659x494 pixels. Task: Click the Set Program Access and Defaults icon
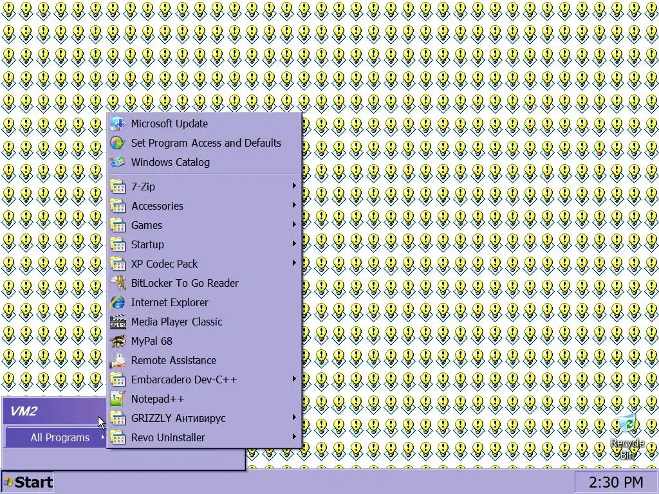click(118, 143)
